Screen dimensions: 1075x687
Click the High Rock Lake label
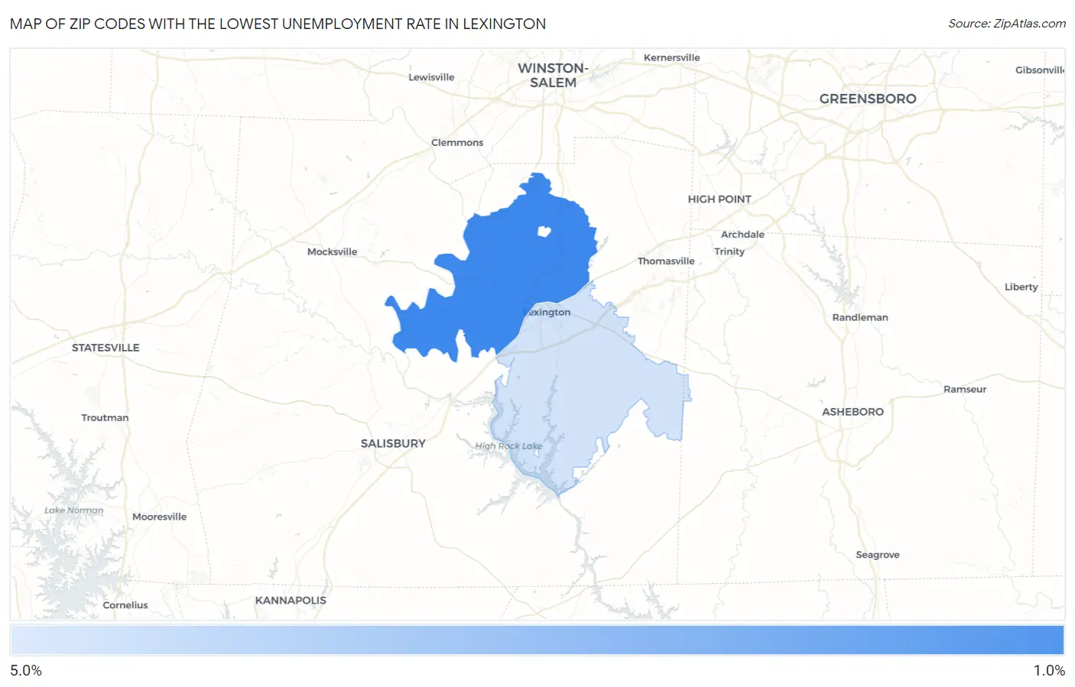(x=508, y=446)
